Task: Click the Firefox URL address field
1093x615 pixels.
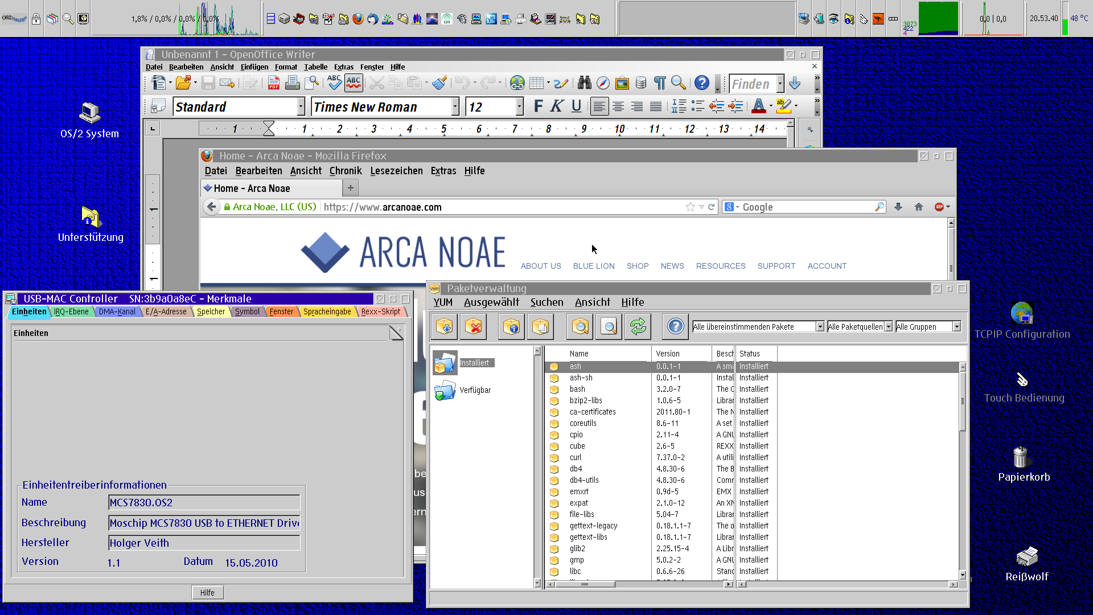Action: [x=503, y=207]
